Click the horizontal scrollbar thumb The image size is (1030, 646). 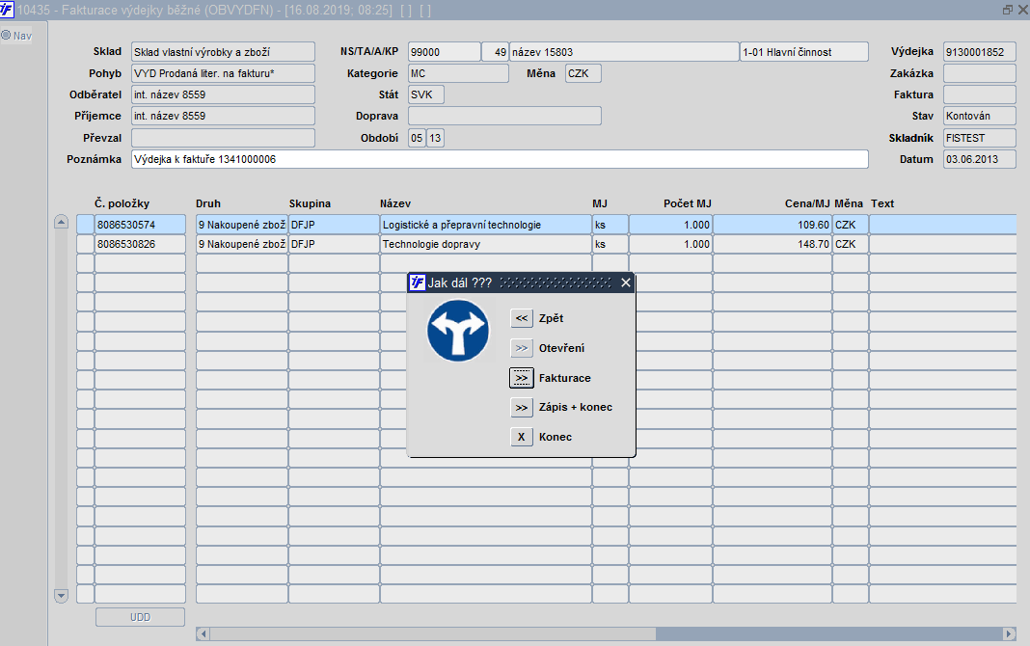click(433, 633)
